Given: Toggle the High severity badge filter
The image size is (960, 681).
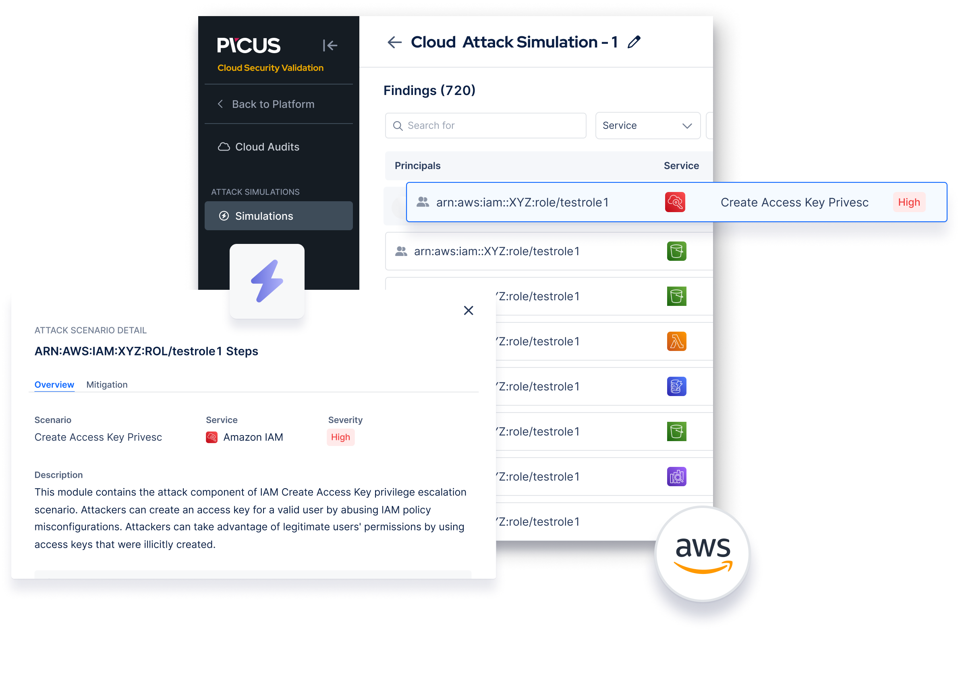Looking at the screenshot, I should (909, 202).
